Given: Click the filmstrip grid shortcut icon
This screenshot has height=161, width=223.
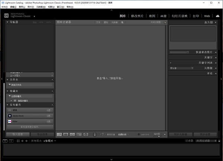Looking at the screenshot, I should pos(18,141).
